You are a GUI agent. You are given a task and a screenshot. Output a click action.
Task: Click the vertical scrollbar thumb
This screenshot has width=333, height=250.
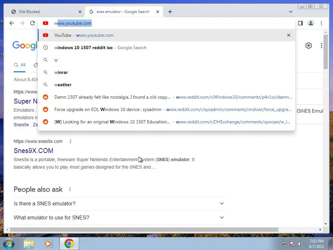pyautogui.click(x=326, y=52)
